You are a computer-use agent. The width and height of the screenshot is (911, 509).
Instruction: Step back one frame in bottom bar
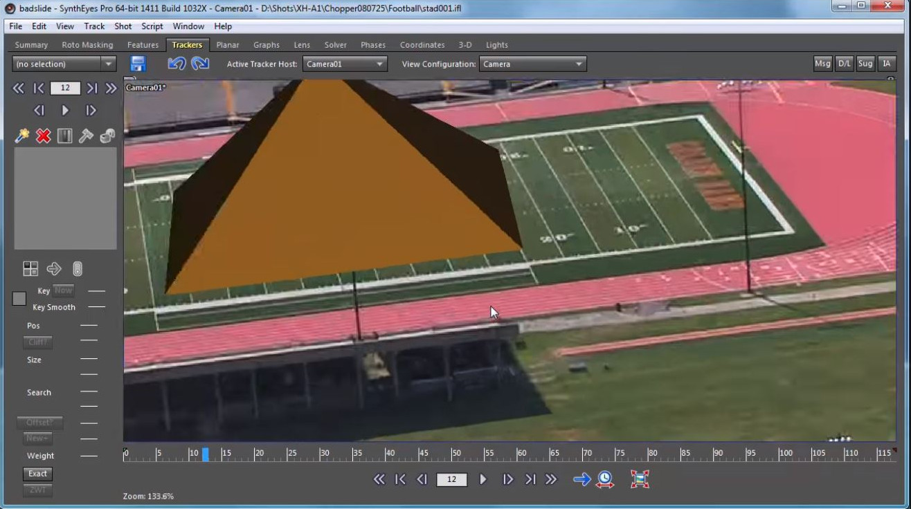(422, 479)
